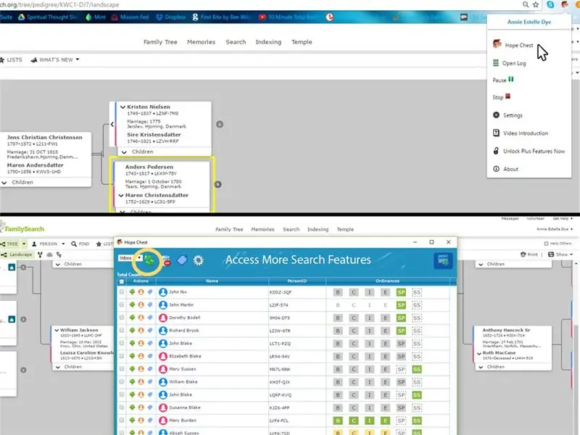Viewport: 580px width, 435px height.
Task: Open Search in the upper navigation
Action: pyautogui.click(x=236, y=42)
